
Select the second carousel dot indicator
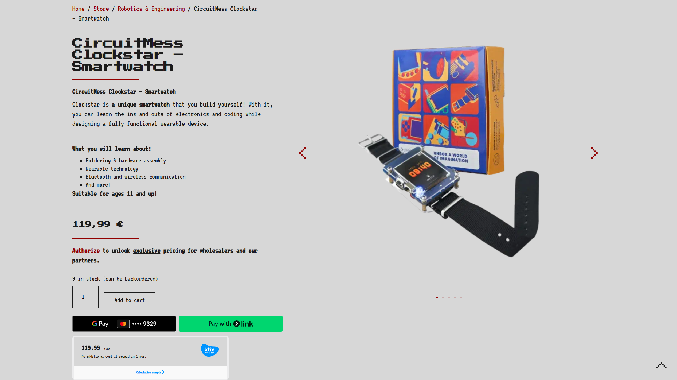(443, 297)
